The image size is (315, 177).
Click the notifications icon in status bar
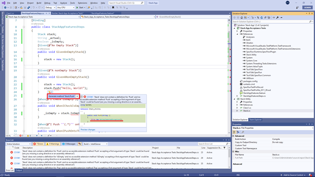(x=311, y=175)
